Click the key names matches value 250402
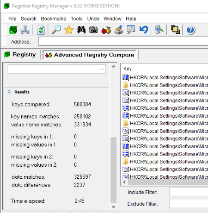The height and width of the screenshot is (213, 208). (x=82, y=117)
